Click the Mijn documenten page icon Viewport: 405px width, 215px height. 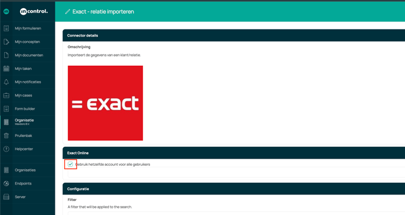pyautogui.click(x=6, y=55)
